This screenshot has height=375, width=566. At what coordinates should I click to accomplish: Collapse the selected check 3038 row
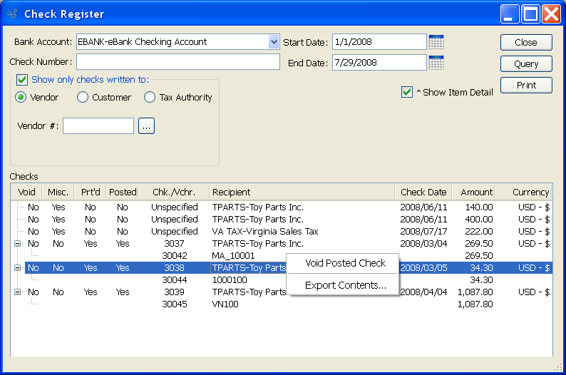point(17,268)
